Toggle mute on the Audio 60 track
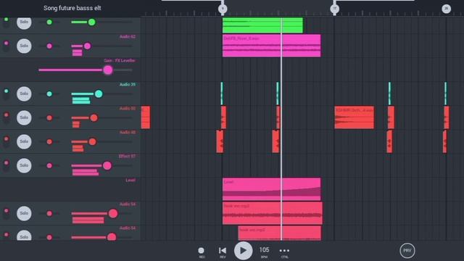 [x=7, y=117]
